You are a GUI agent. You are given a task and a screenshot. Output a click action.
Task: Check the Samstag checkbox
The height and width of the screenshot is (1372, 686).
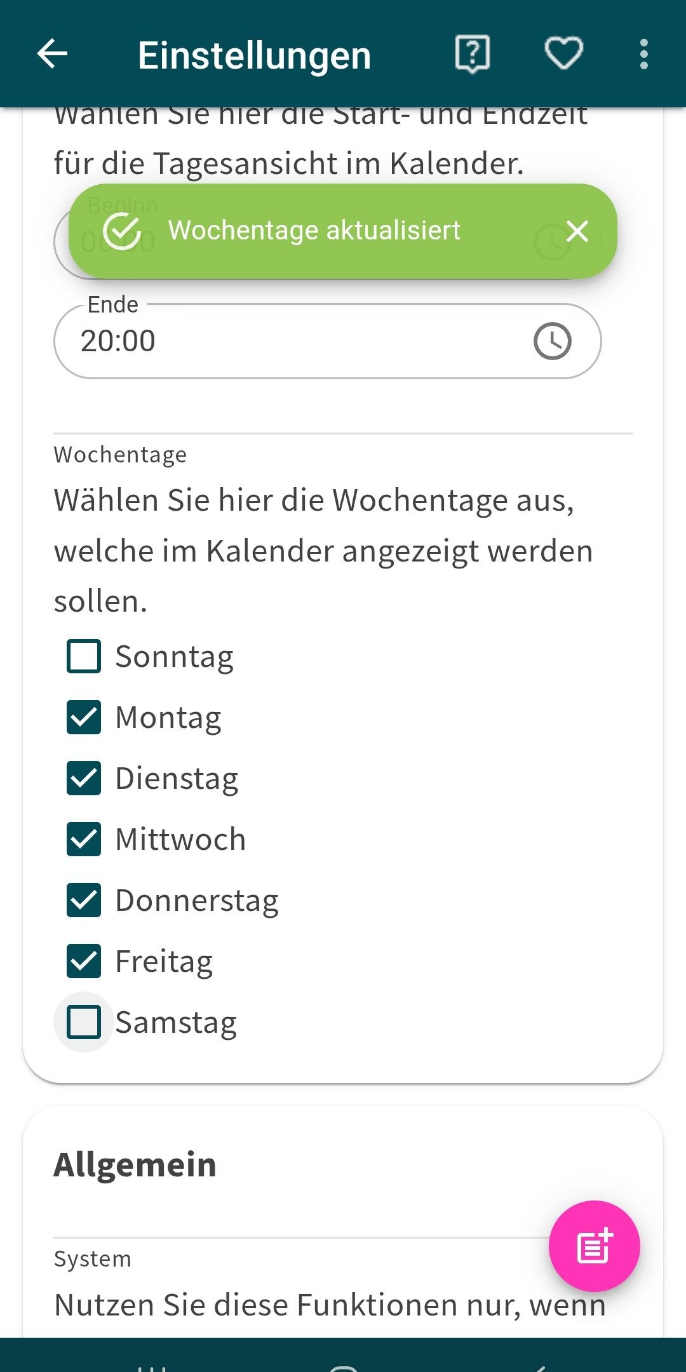click(84, 1022)
